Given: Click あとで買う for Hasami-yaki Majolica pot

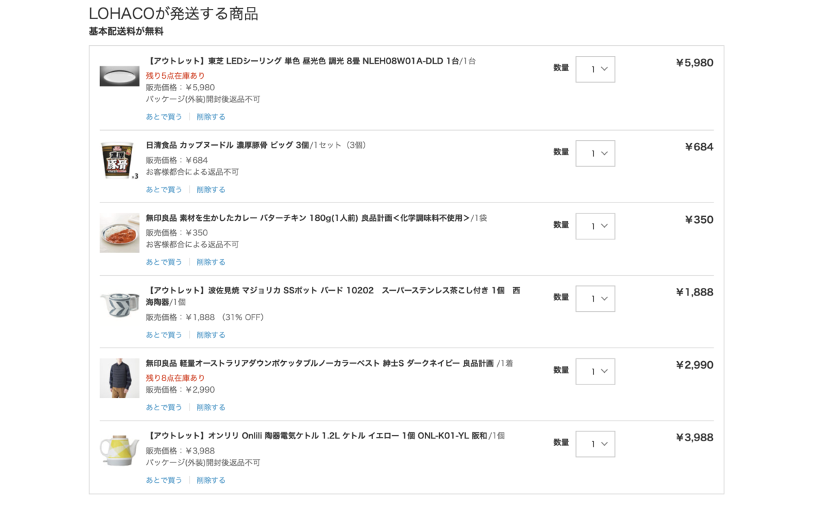Looking at the screenshot, I should pyautogui.click(x=164, y=335).
